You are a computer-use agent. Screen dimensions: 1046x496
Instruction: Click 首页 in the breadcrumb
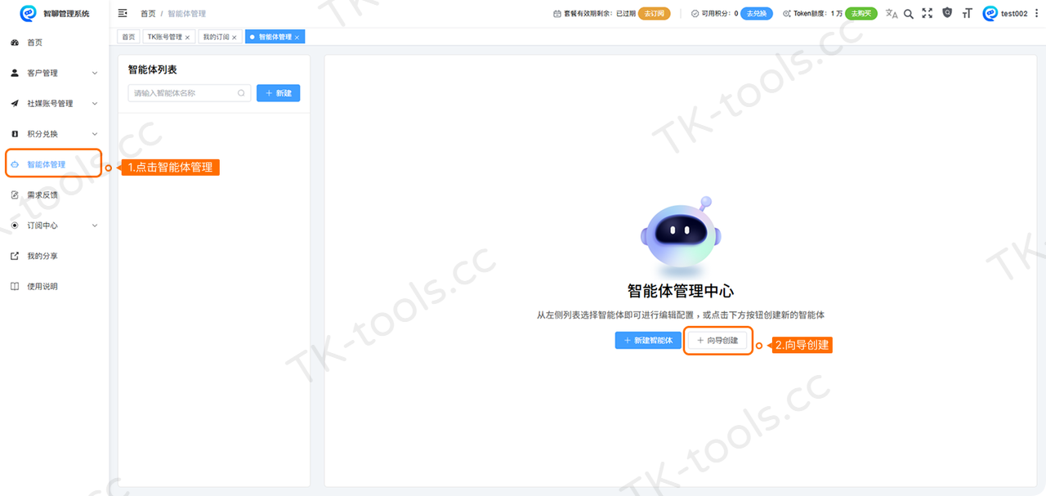pyautogui.click(x=148, y=14)
